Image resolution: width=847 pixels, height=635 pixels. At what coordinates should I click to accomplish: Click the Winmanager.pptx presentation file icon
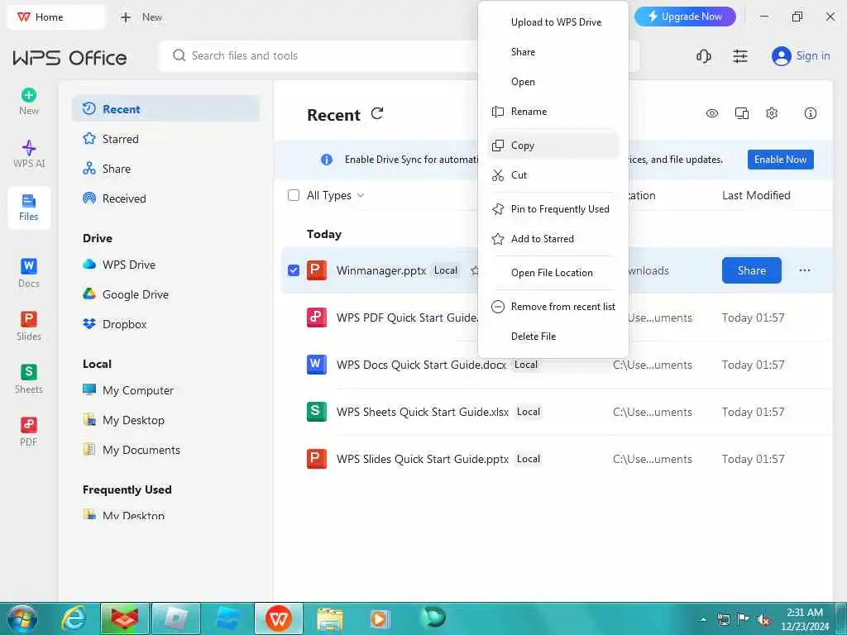click(x=317, y=270)
